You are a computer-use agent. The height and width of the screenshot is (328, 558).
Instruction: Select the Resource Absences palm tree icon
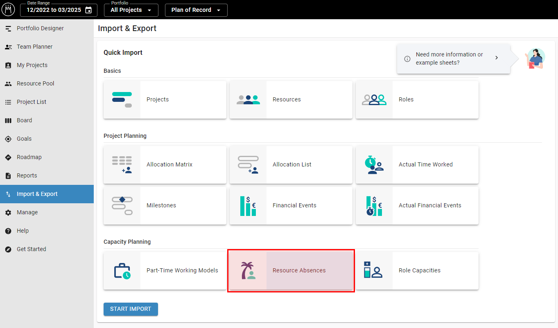pyautogui.click(x=248, y=271)
